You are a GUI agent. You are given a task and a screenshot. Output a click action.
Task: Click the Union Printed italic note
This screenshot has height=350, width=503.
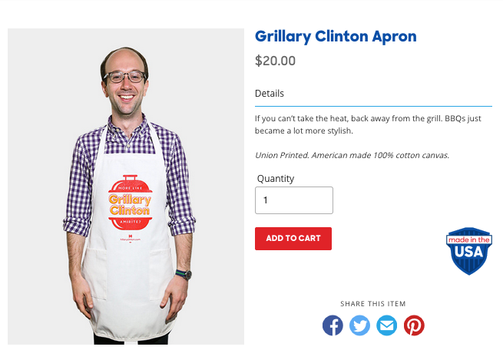[x=352, y=156]
